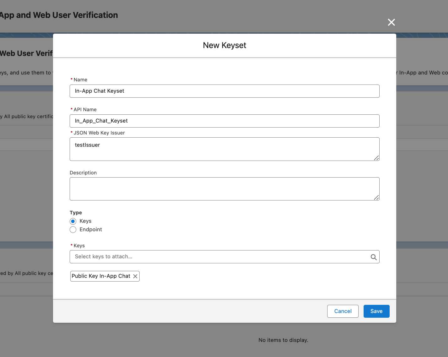The width and height of the screenshot is (448, 357).
Task: Click the JSON Web Key Issuer text area
Action: pos(224,148)
